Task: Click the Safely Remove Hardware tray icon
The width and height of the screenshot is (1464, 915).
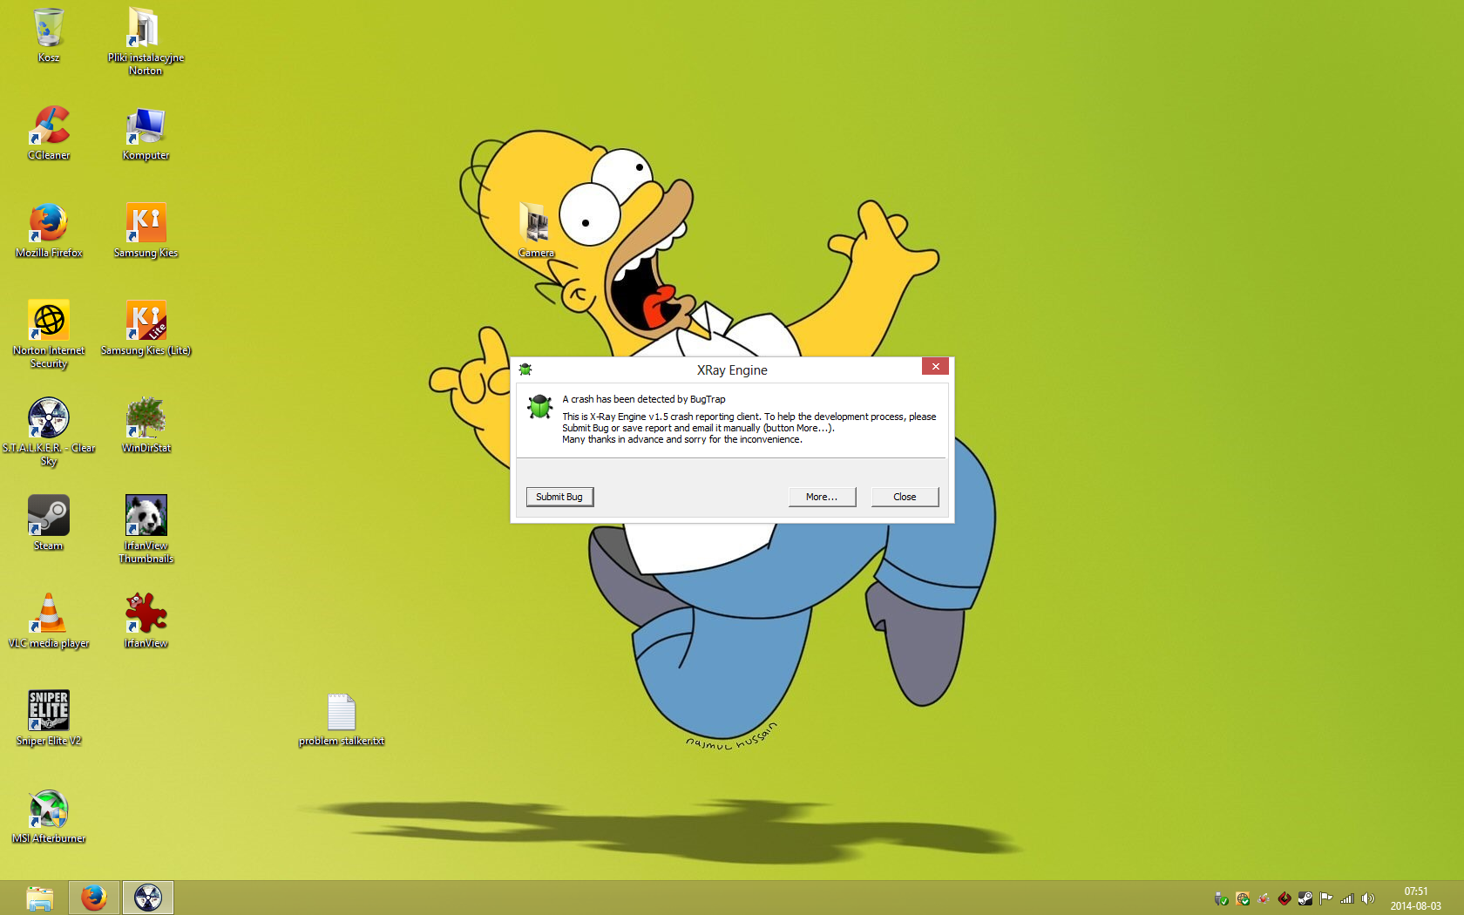Action: (x=1221, y=898)
